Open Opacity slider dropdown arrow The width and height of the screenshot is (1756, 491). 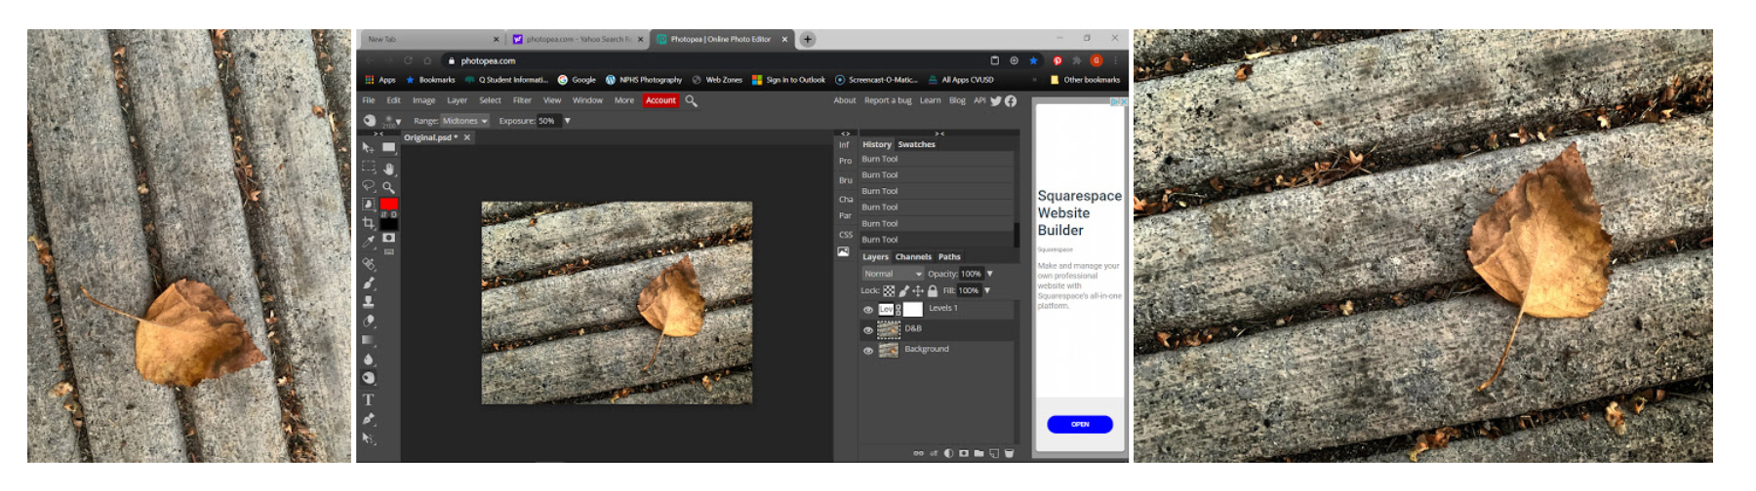[989, 274]
